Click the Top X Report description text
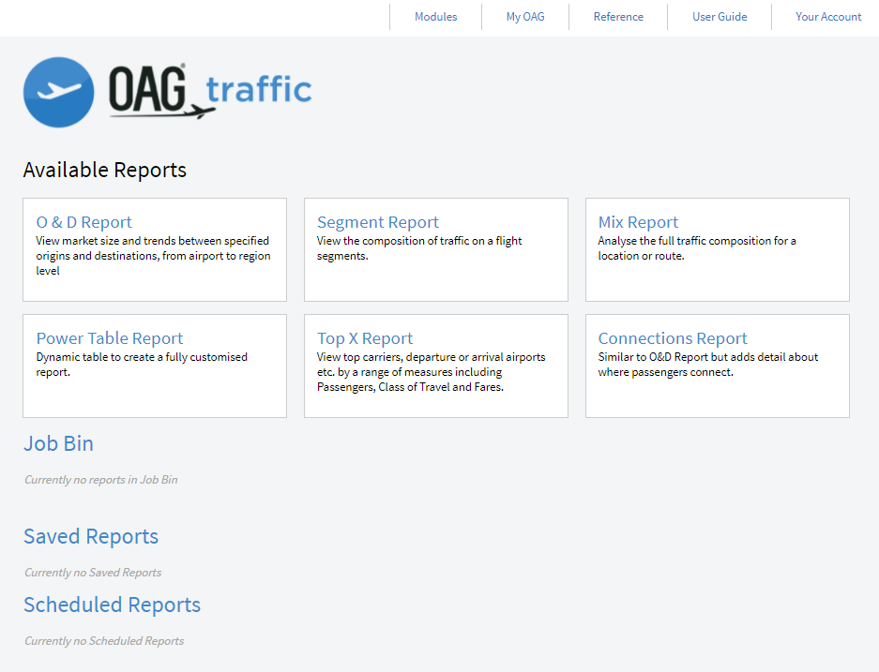Screen dimensions: 879x672 (432, 372)
